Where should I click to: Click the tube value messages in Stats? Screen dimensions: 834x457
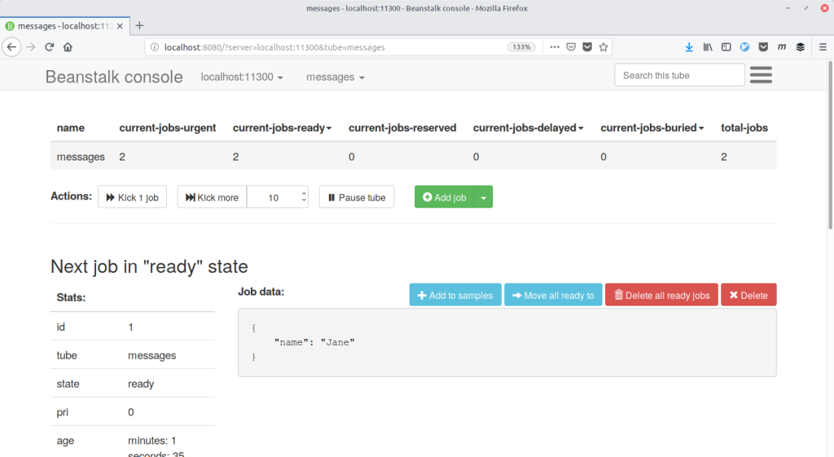[151, 355]
